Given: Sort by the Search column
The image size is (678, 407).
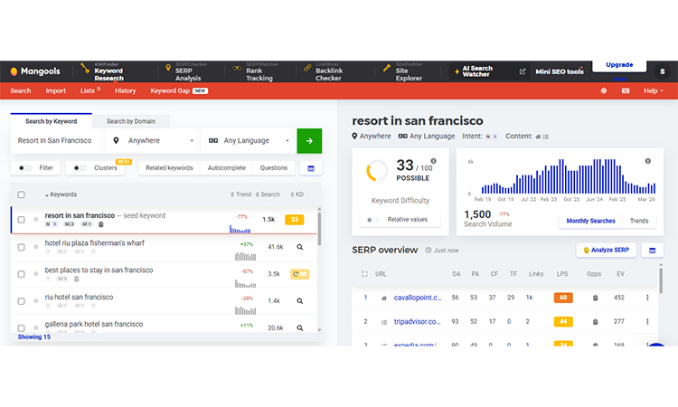Looking at the screenshot, I should [x=268, y=194].
